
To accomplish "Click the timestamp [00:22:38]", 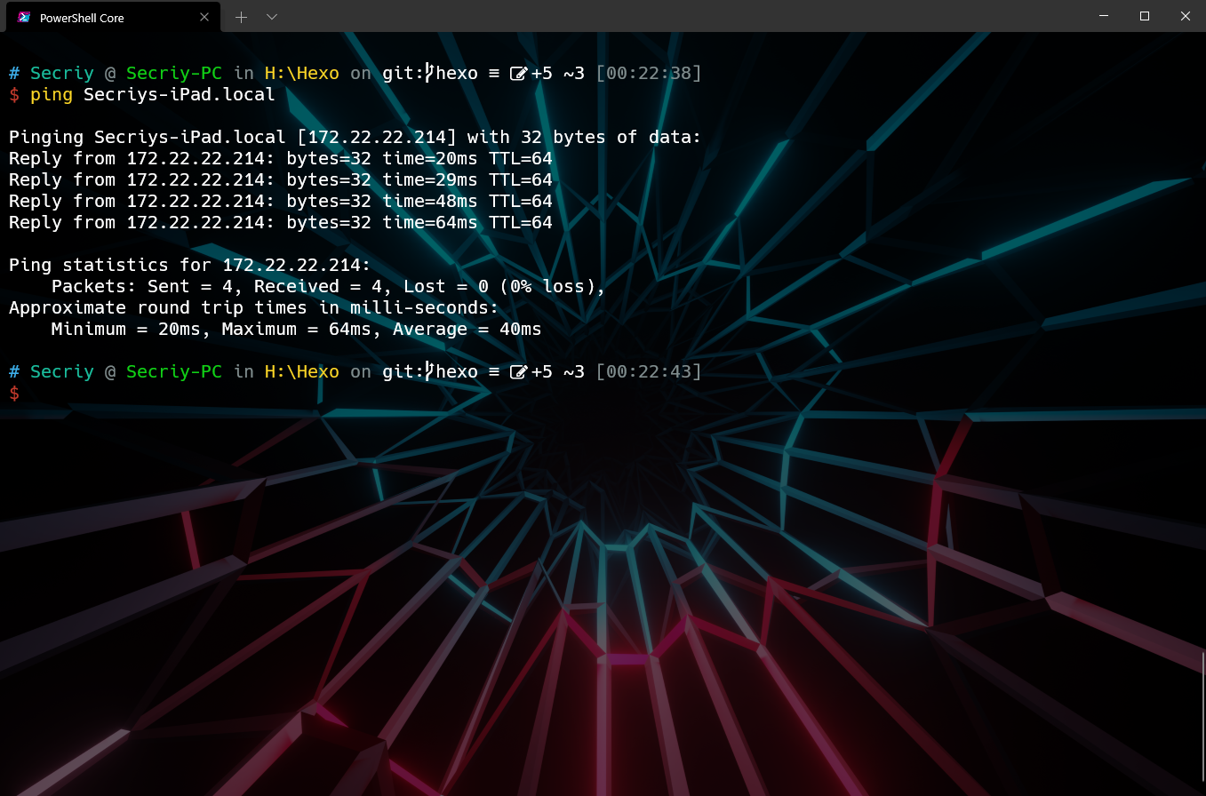I will coord(649,73).
